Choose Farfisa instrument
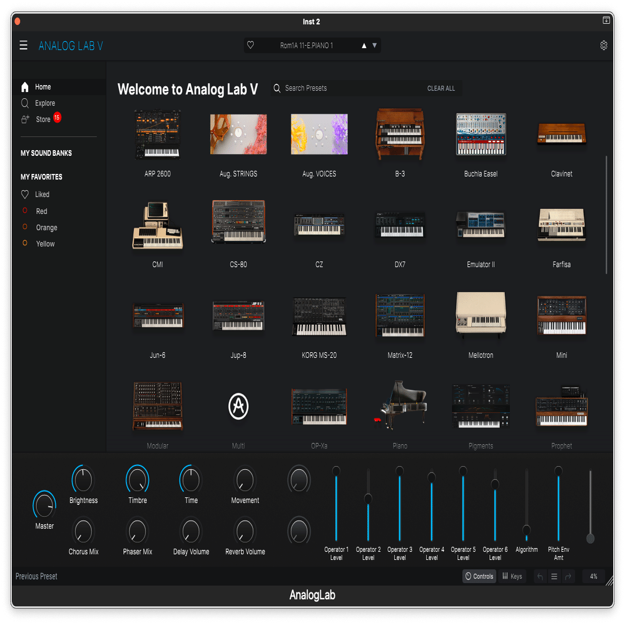 coord(562,225)
